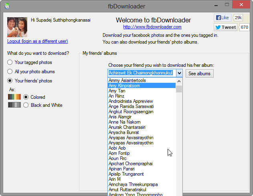This screenshot has width=253, height=196.
Task: Select Apisilp Trunganont from list
Action: 142,174
